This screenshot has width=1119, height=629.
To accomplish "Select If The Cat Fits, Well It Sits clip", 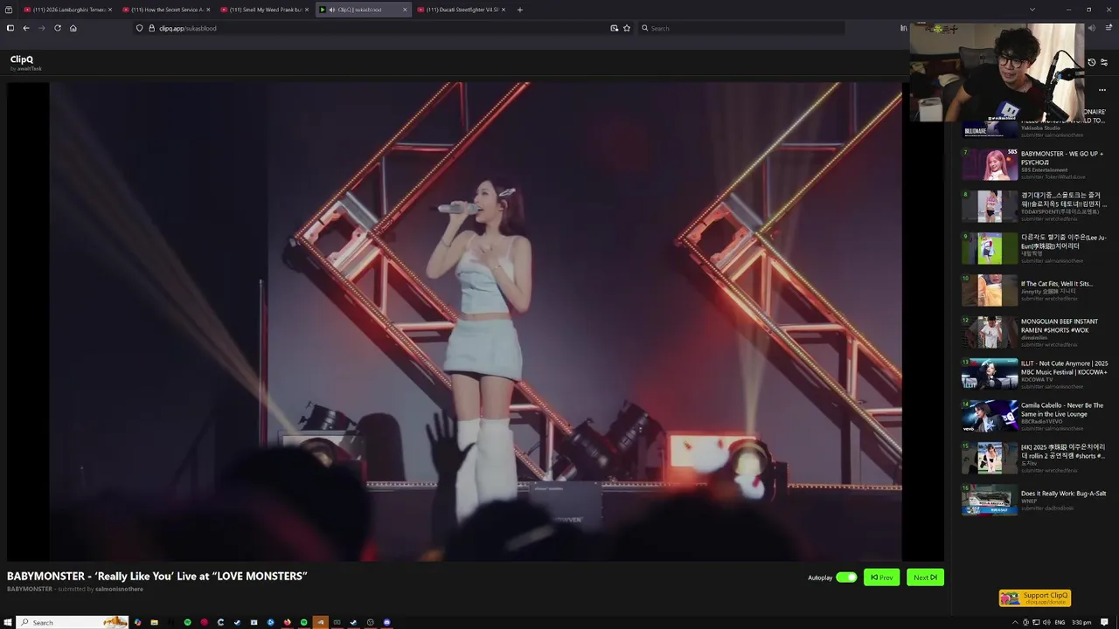I will point(1035,290).
